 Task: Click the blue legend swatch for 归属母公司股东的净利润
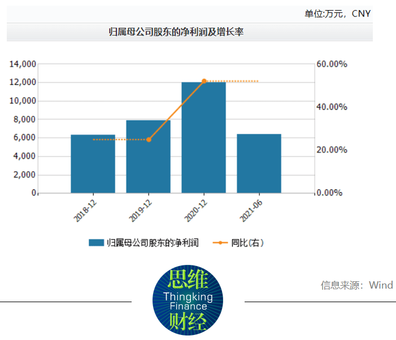tap(95, 243)
